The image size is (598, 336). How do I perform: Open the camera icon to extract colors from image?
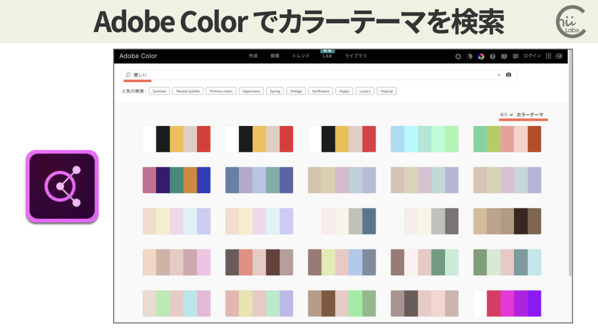coord(507,75)
